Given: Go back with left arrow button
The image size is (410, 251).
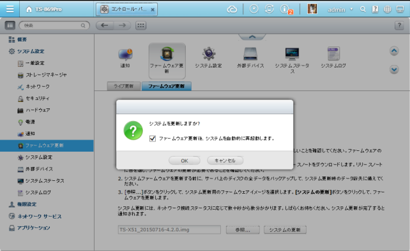Looking at the screenshot, I should [105, 25].
